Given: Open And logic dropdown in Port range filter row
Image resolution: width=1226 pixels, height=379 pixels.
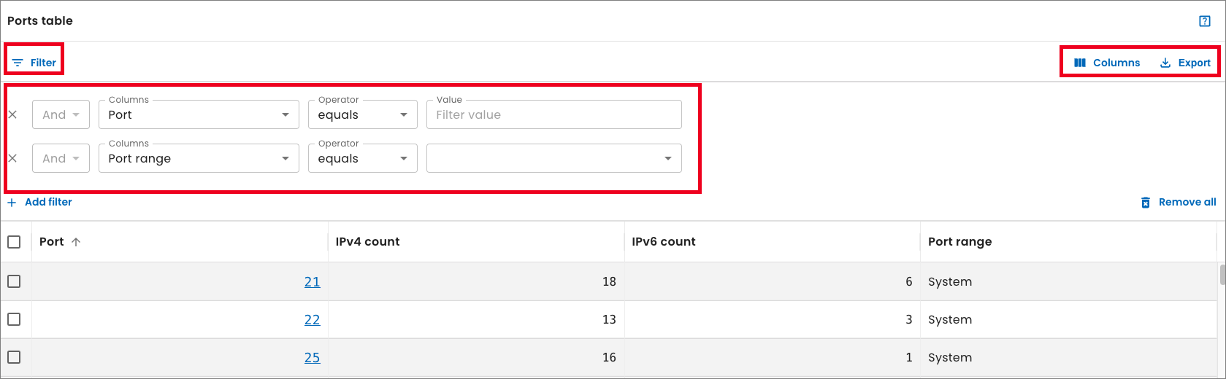Looking at the screenshot, I should (x=61, y=158).
